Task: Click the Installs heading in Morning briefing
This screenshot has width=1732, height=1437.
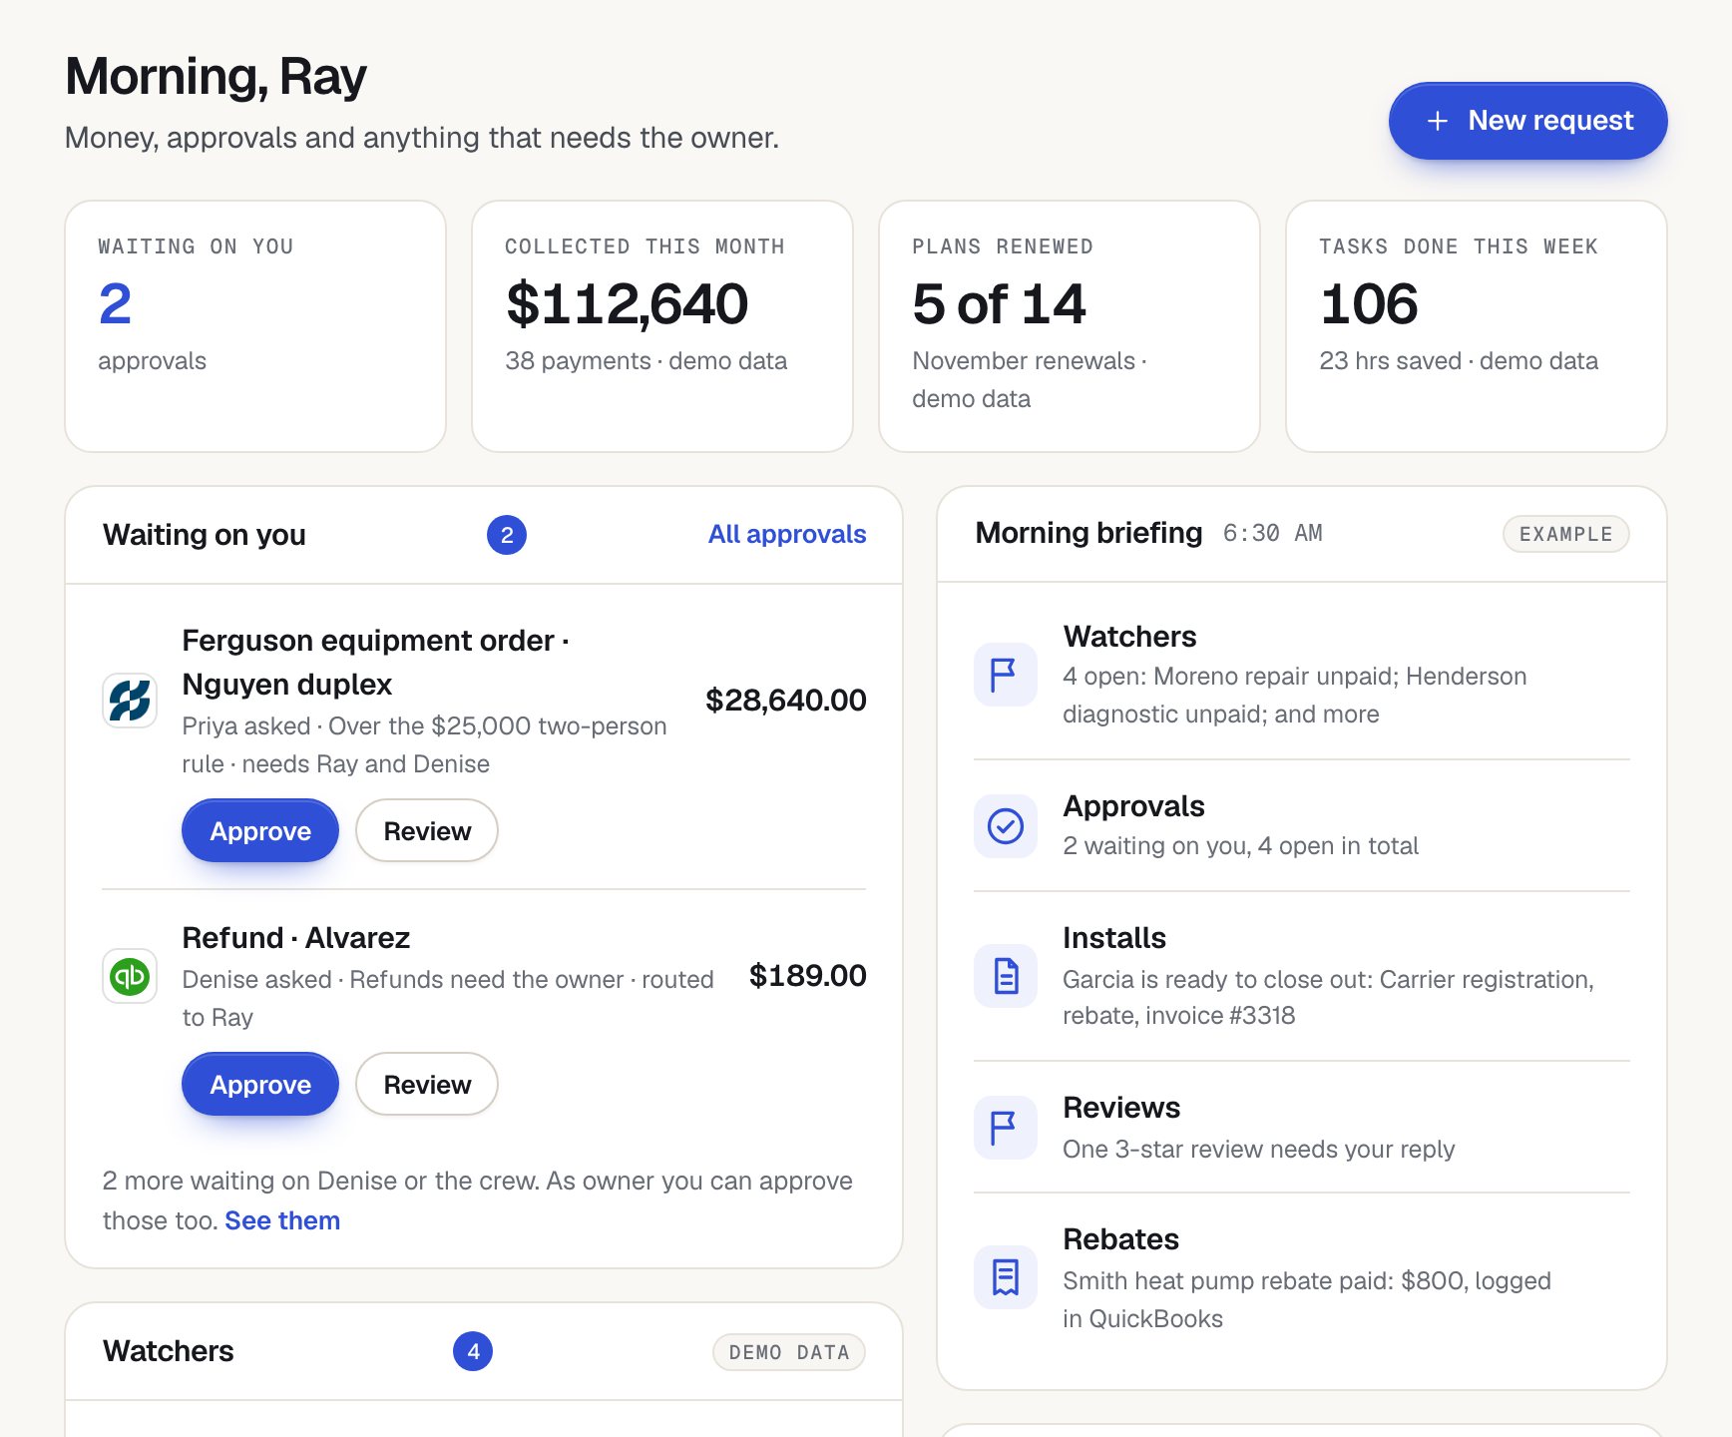Action: (x=1114, y=938)
